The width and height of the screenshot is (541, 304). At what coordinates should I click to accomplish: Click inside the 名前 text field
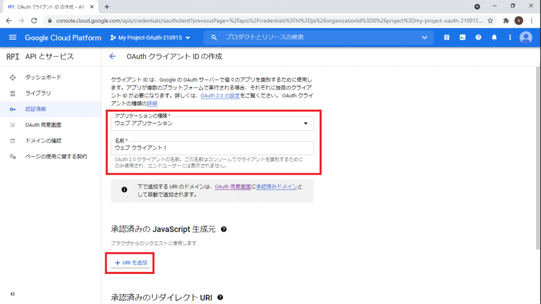(x=211, y=149)
